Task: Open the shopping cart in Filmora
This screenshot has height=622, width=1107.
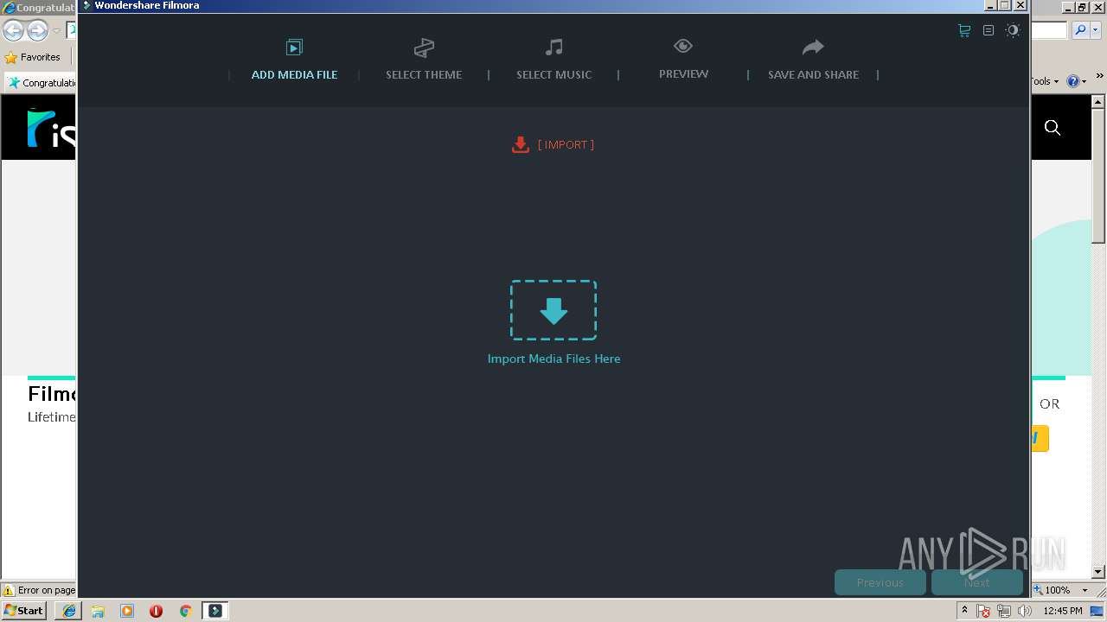Action: 964,30
